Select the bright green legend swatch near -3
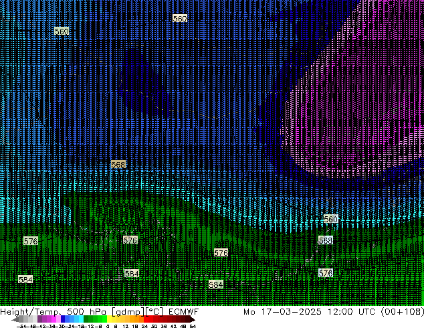Viewport: 424px width, 328px height. click(x=104, y=319)
